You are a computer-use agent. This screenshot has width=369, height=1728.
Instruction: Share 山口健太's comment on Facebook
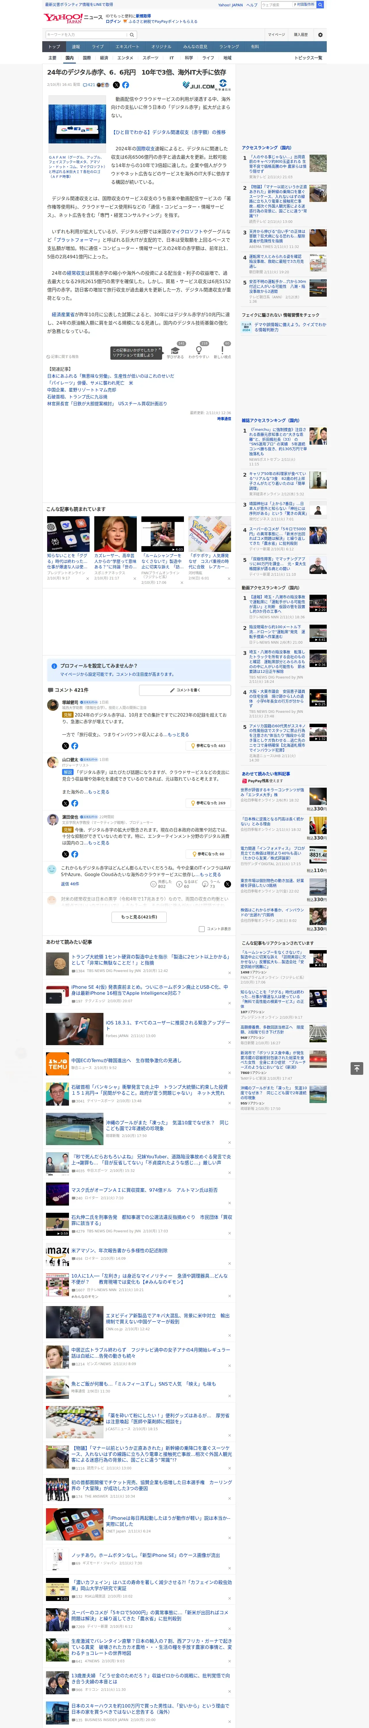[74, 803]
